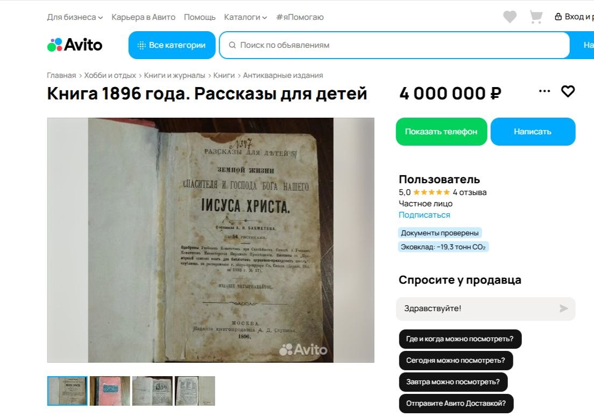Expand the 'Каталоги' dropdown
Screen dimensions: 594x417
point(245,17)
